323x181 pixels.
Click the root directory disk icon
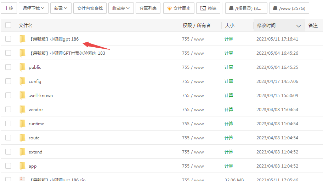coord(231,8)
